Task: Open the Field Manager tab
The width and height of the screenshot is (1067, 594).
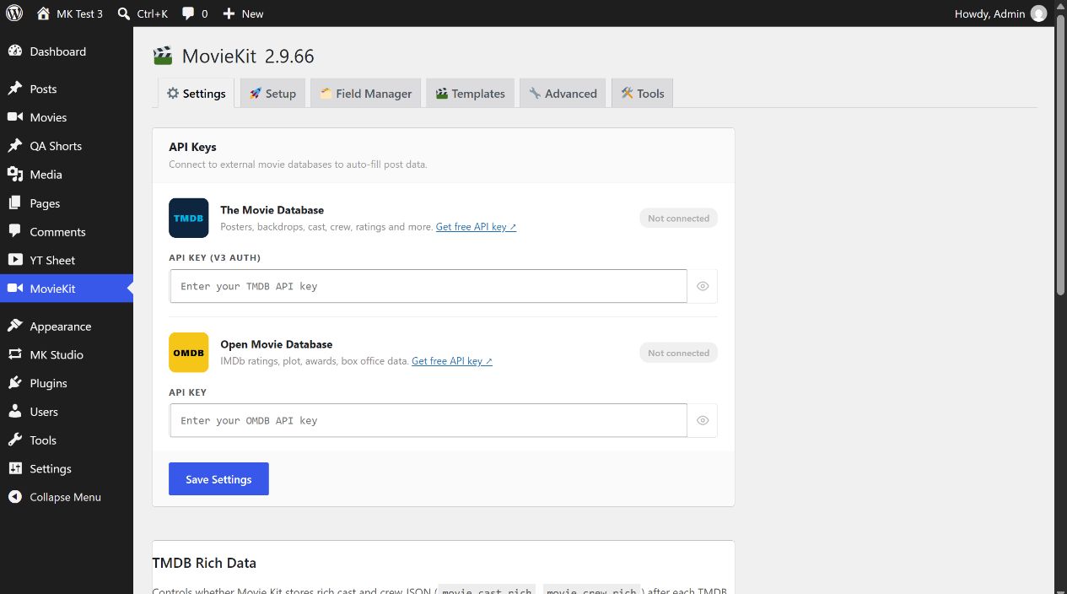Action: tap(366, 94)
